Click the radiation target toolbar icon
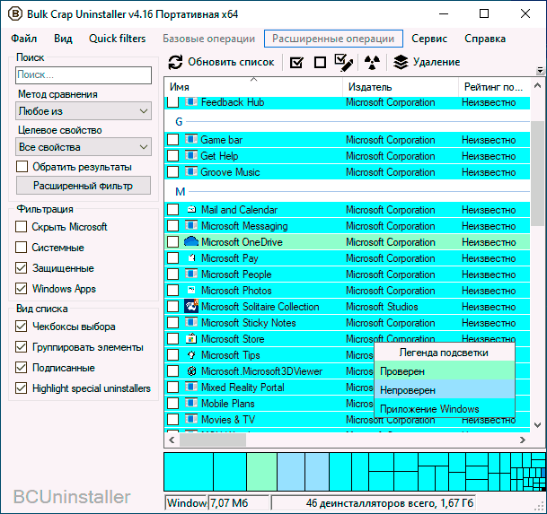Screen dimensions: 547x514 [372, 63]
